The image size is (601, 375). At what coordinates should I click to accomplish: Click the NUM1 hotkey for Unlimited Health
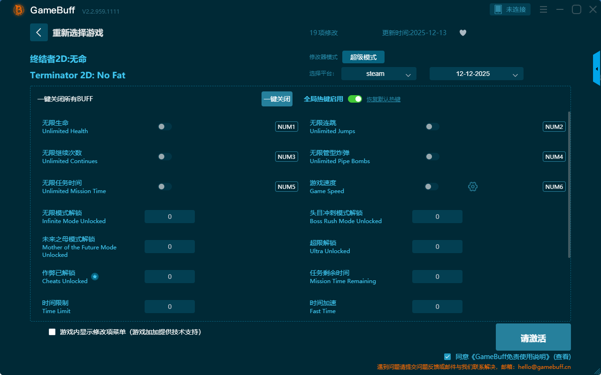(286, 127)
